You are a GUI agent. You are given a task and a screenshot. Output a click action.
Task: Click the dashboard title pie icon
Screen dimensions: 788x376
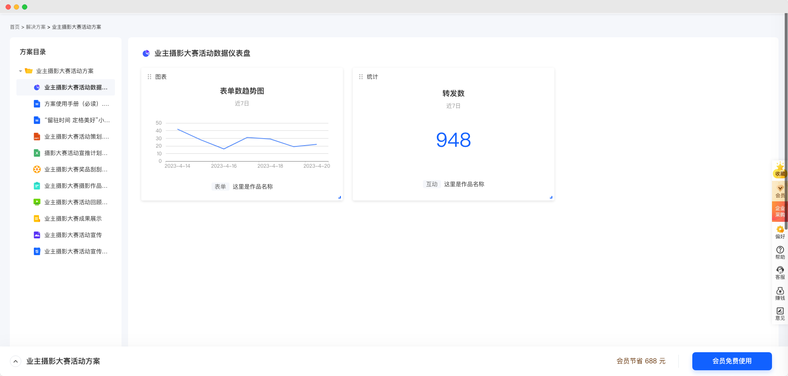tap(146, 53)
